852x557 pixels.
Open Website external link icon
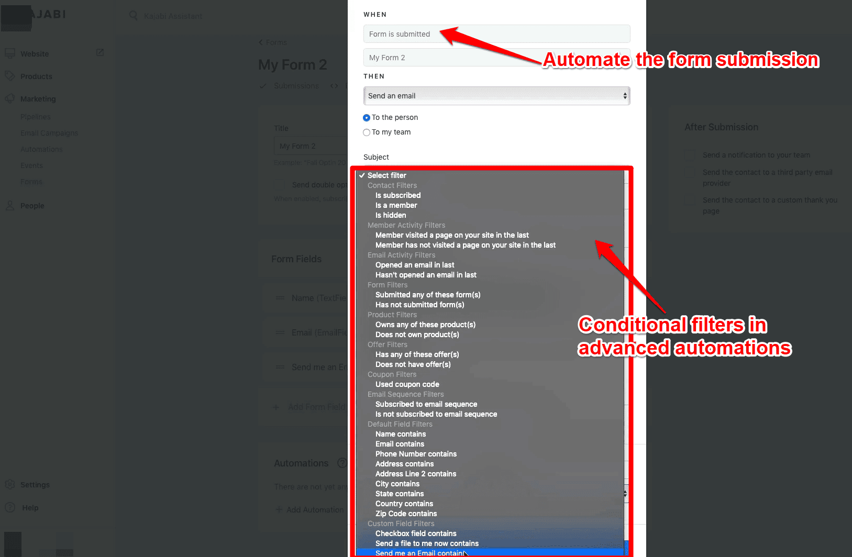[100, 53]
